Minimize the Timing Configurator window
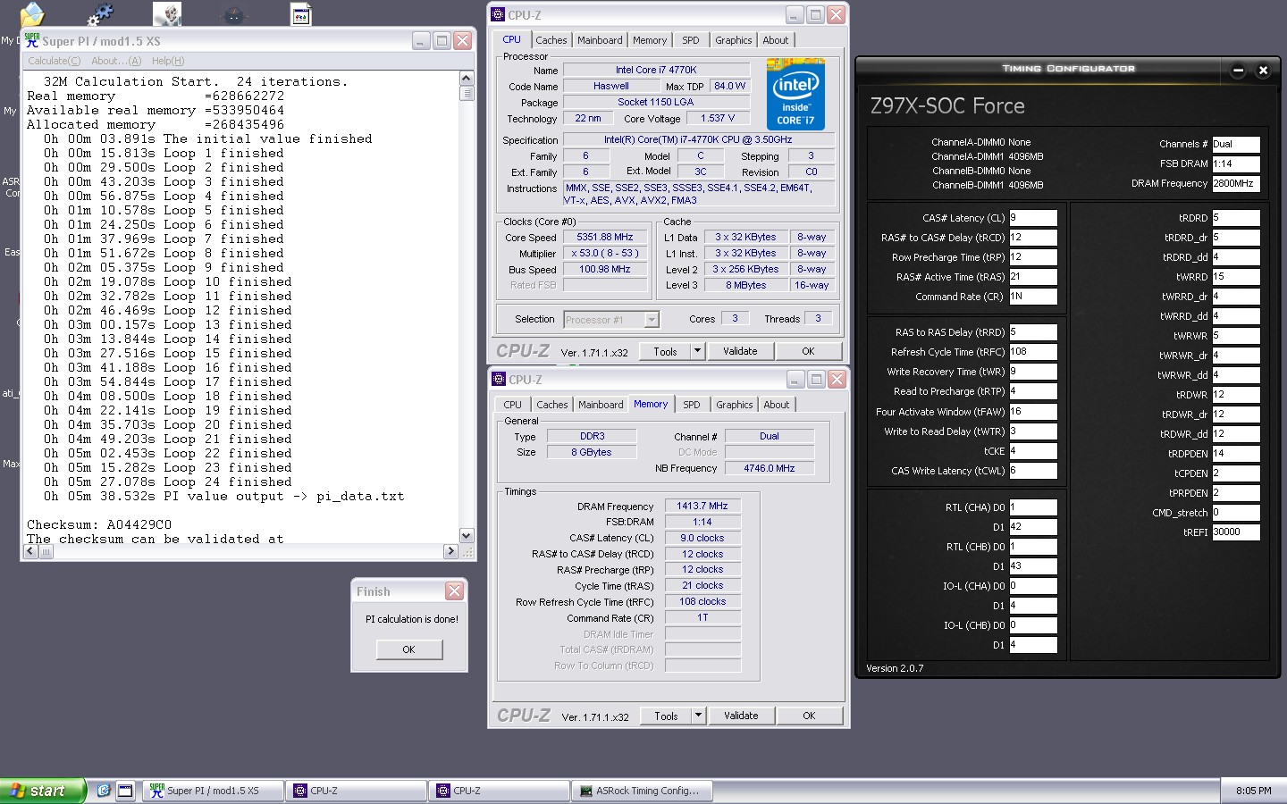The height and width of the screenshot is (804, 1287). pyautogui.click(x=1238, y=70)
